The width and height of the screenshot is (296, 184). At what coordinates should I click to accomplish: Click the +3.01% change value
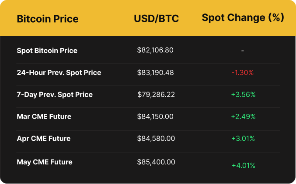(x=243, y=139)
